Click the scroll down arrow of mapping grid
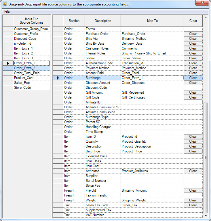The width and height of the screenshot is (211, 221). click(x=206, y=216)
